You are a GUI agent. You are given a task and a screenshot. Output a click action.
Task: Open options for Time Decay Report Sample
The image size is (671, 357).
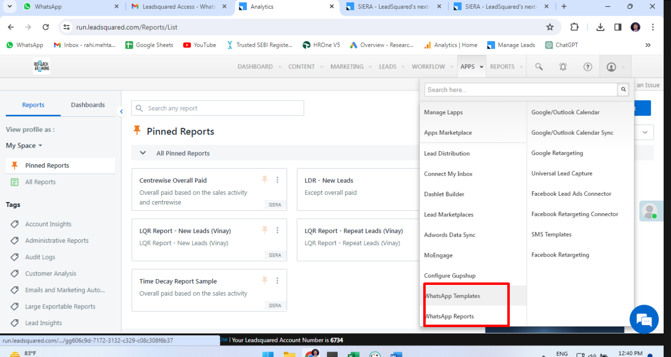point(277,280)
